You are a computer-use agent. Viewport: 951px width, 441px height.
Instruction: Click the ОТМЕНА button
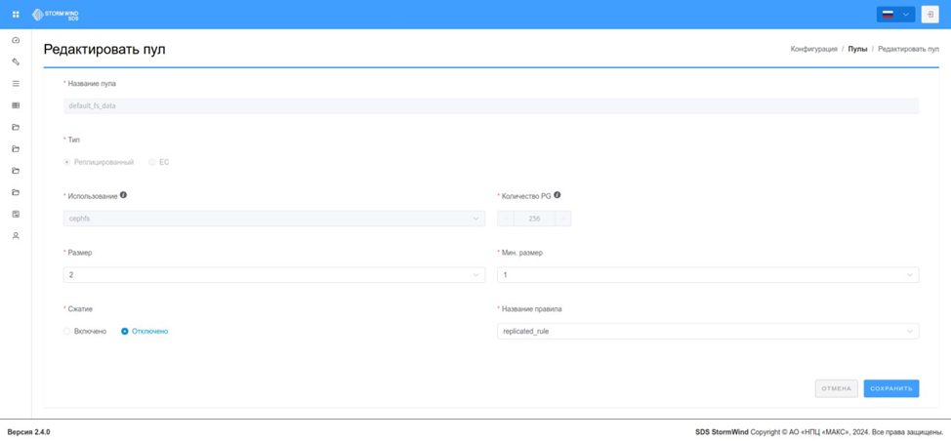pos(837,388)
